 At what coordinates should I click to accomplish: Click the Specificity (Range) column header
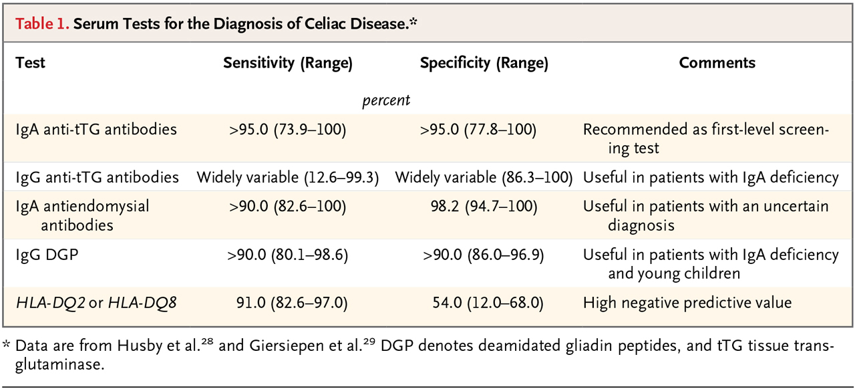(484, 63)
